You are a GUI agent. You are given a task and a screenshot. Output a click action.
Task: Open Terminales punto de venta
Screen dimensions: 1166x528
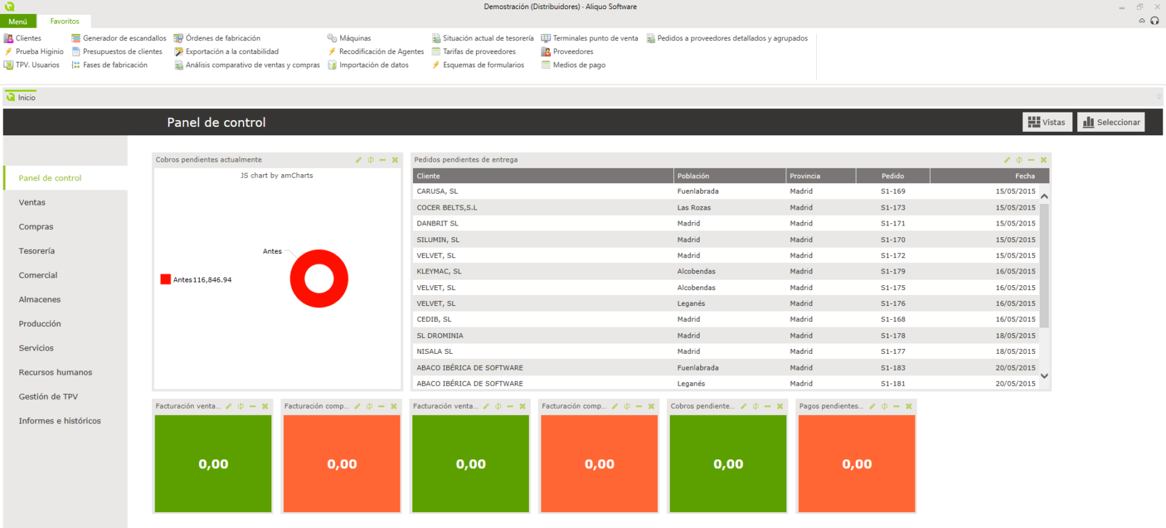point(590,38)
